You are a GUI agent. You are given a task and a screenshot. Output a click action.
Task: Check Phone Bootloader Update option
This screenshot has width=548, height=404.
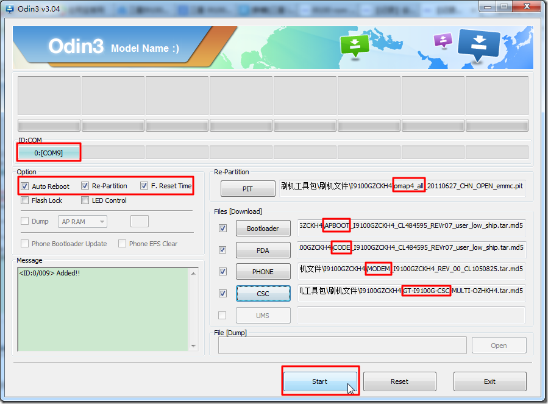[x=25, y=243]
